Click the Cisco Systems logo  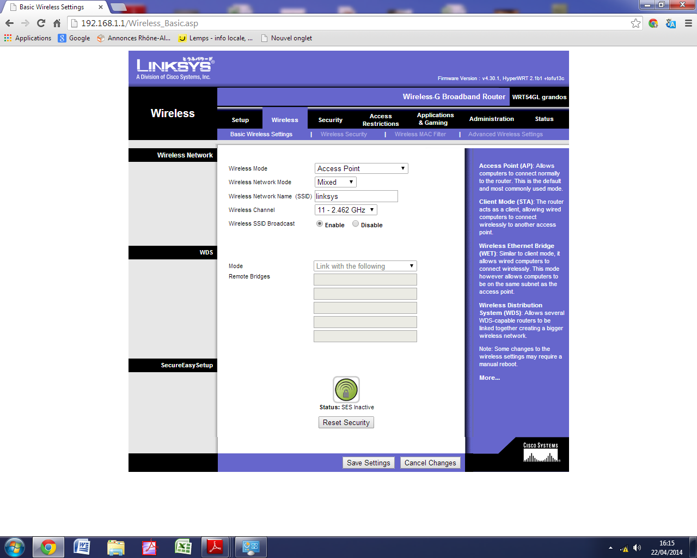coord(541,453)
